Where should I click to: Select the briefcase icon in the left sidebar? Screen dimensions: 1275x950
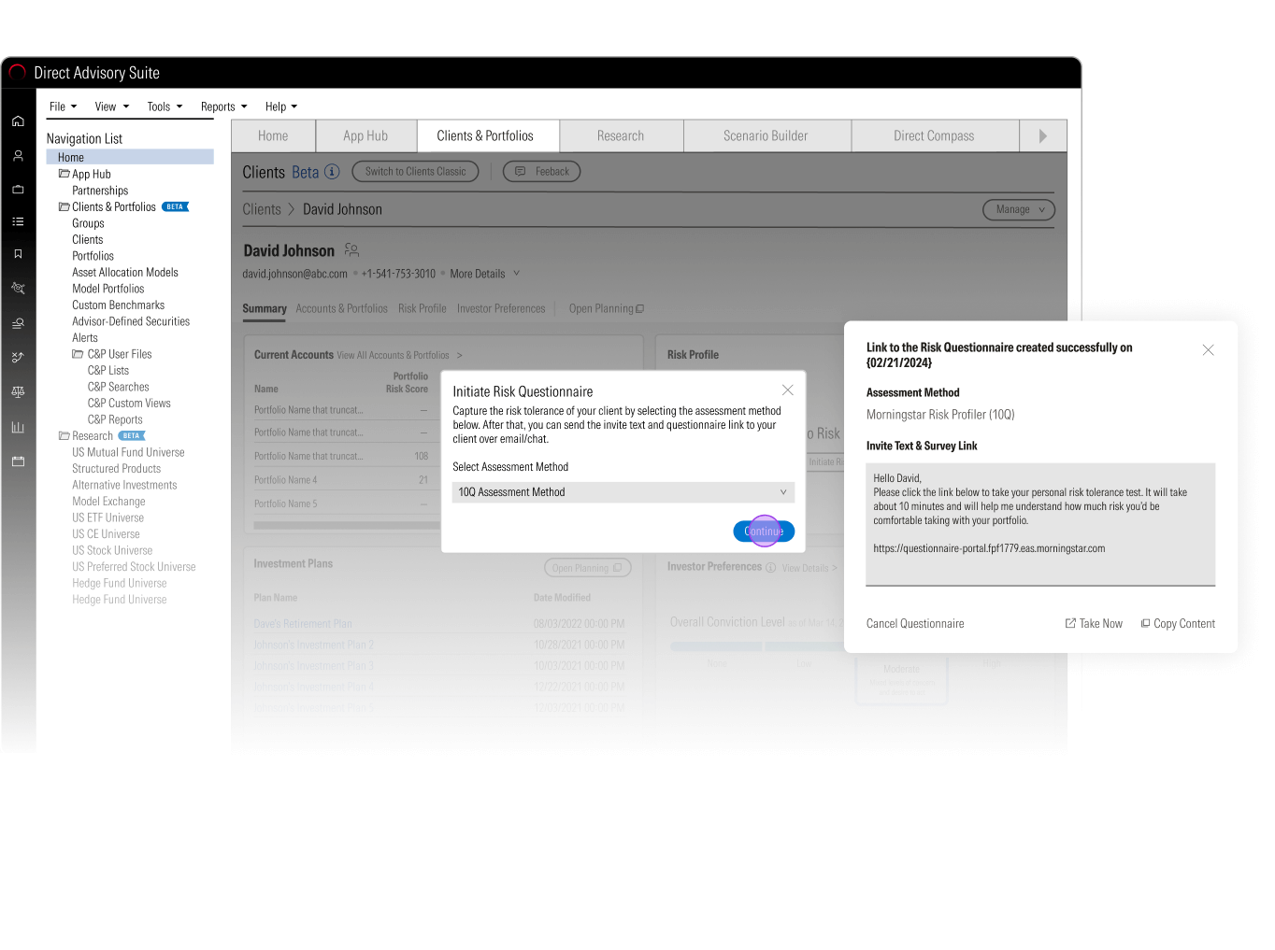point(18,190)
